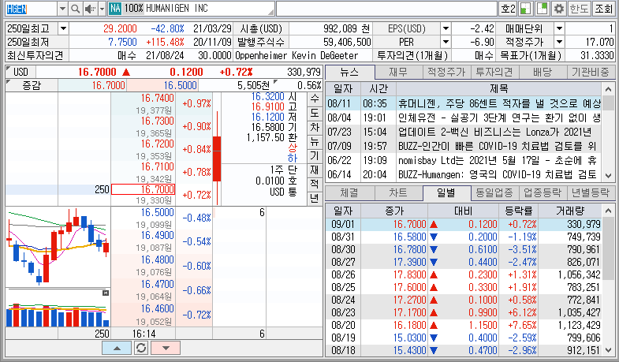Click the second green window layout icon
The height and width of the screenshot is (362, 619).
(542, 9)
